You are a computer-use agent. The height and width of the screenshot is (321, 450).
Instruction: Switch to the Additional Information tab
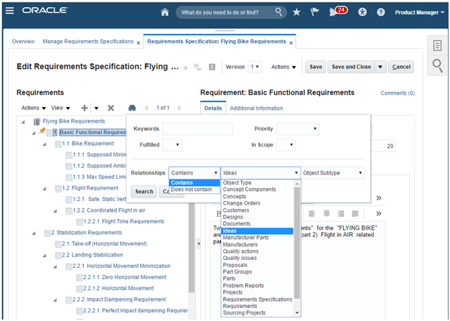click(256, 108)
